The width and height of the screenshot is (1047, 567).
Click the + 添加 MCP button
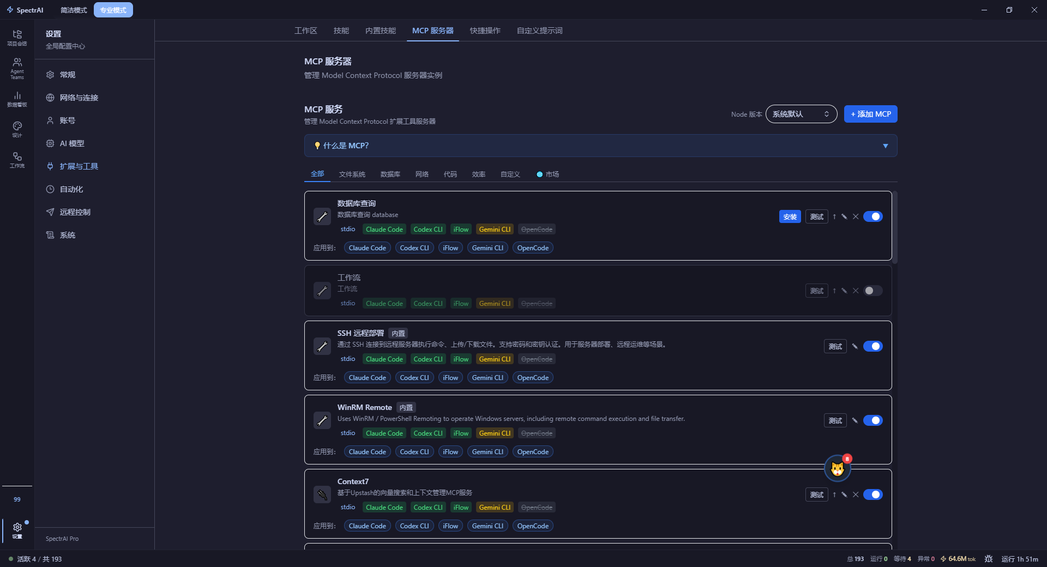871,114
